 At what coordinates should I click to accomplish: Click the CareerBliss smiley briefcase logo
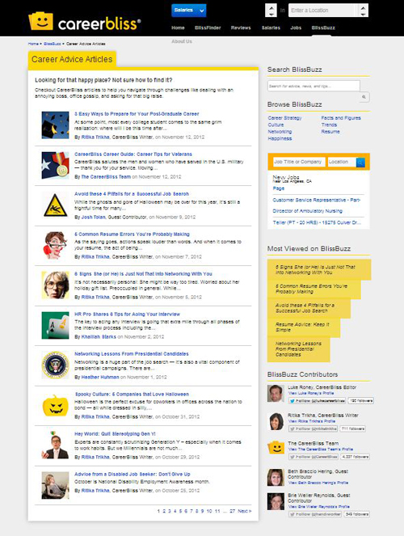40,21
